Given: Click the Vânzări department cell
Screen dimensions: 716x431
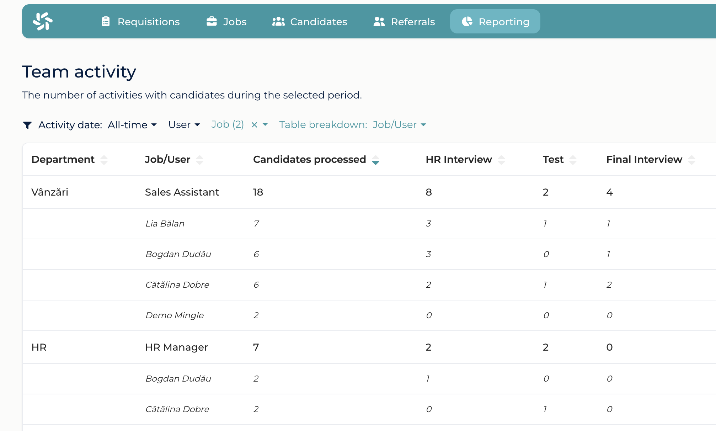Looking at the screenshot, I should coord(50,192).
